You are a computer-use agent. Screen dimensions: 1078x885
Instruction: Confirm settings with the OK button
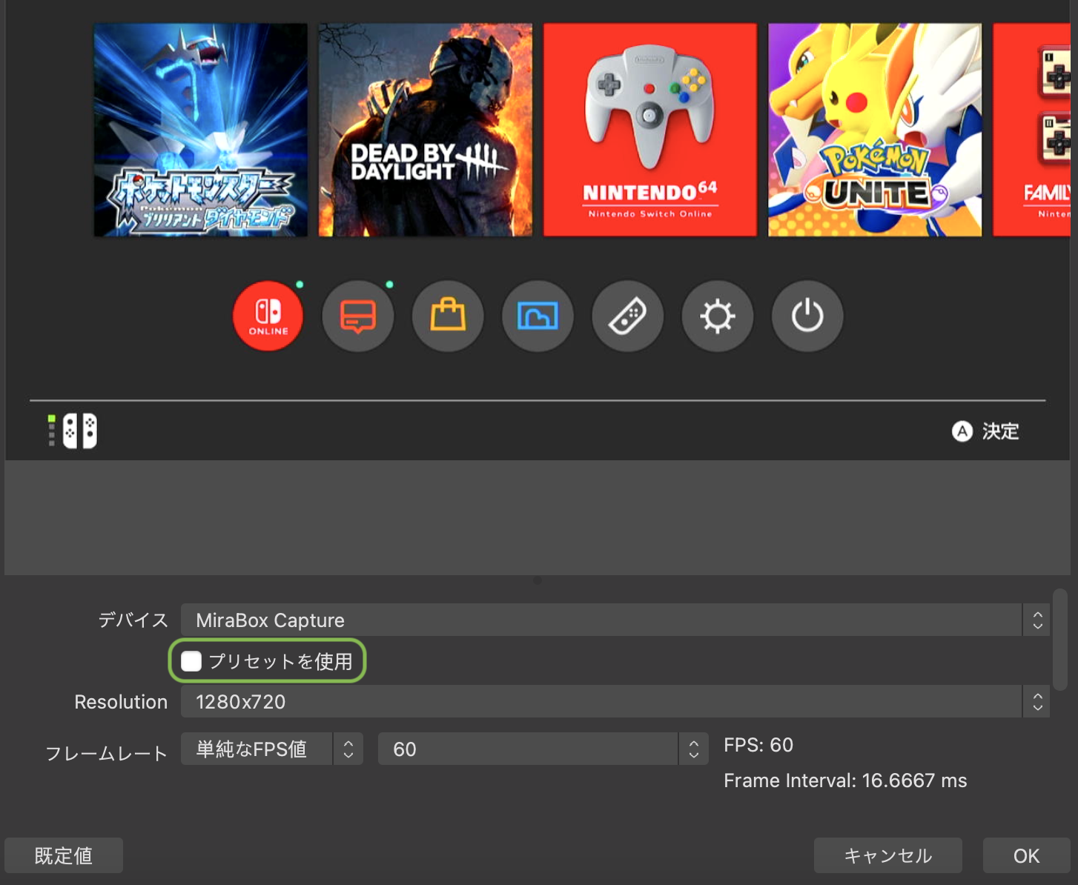point(1027,855)
